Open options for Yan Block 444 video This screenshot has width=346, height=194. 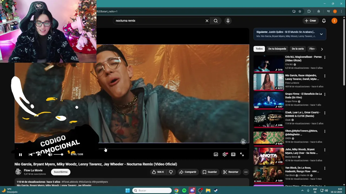click(x=325, y=168)
